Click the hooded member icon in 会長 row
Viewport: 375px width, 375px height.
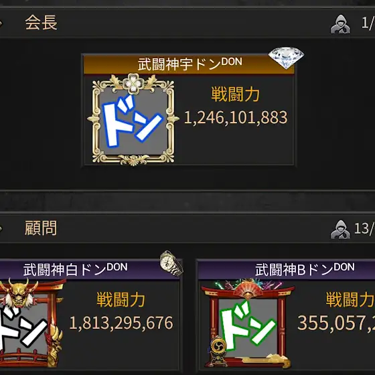pyautogui.click(x=340, y=24)
